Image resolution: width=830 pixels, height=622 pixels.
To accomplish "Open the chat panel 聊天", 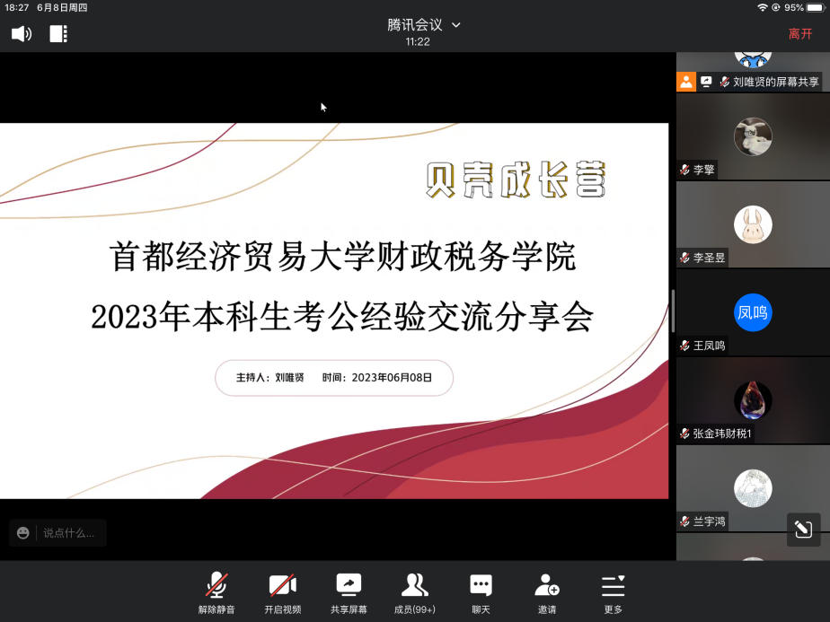I will coord(481,593).
